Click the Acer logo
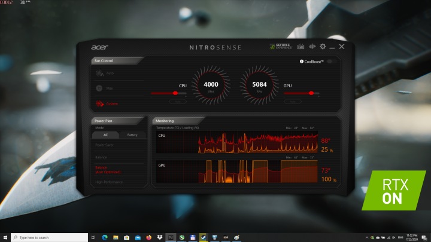431x242 pixels. tap(99, 47)
